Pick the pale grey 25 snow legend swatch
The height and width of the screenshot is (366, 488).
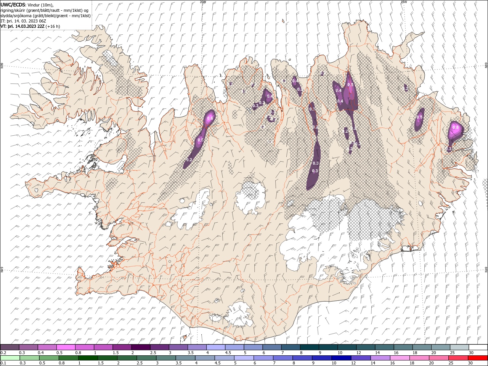click(459, 347)
